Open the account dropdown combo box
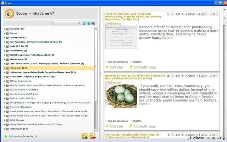Image resolution: width=227 pixels, height=142 pixels. (x=67, y=23)
